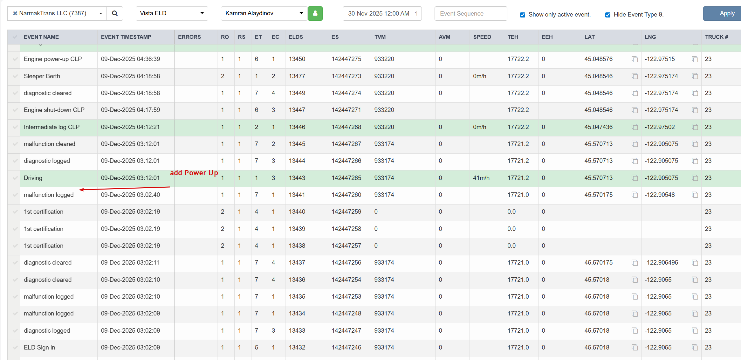Click the green driver user icon

pos(315,13)
